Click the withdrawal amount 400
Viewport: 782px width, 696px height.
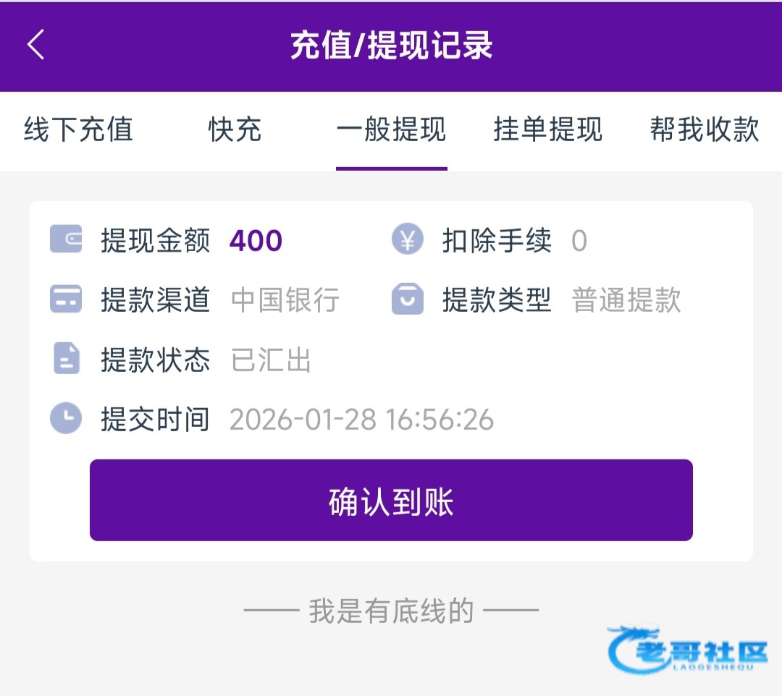point(256,240)
